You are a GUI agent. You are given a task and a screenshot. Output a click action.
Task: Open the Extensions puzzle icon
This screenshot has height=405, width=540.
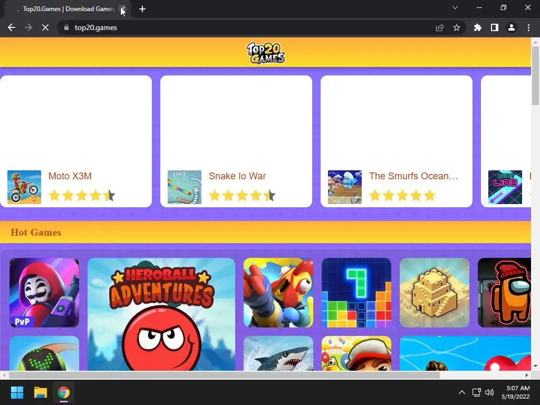pos(477,27)
